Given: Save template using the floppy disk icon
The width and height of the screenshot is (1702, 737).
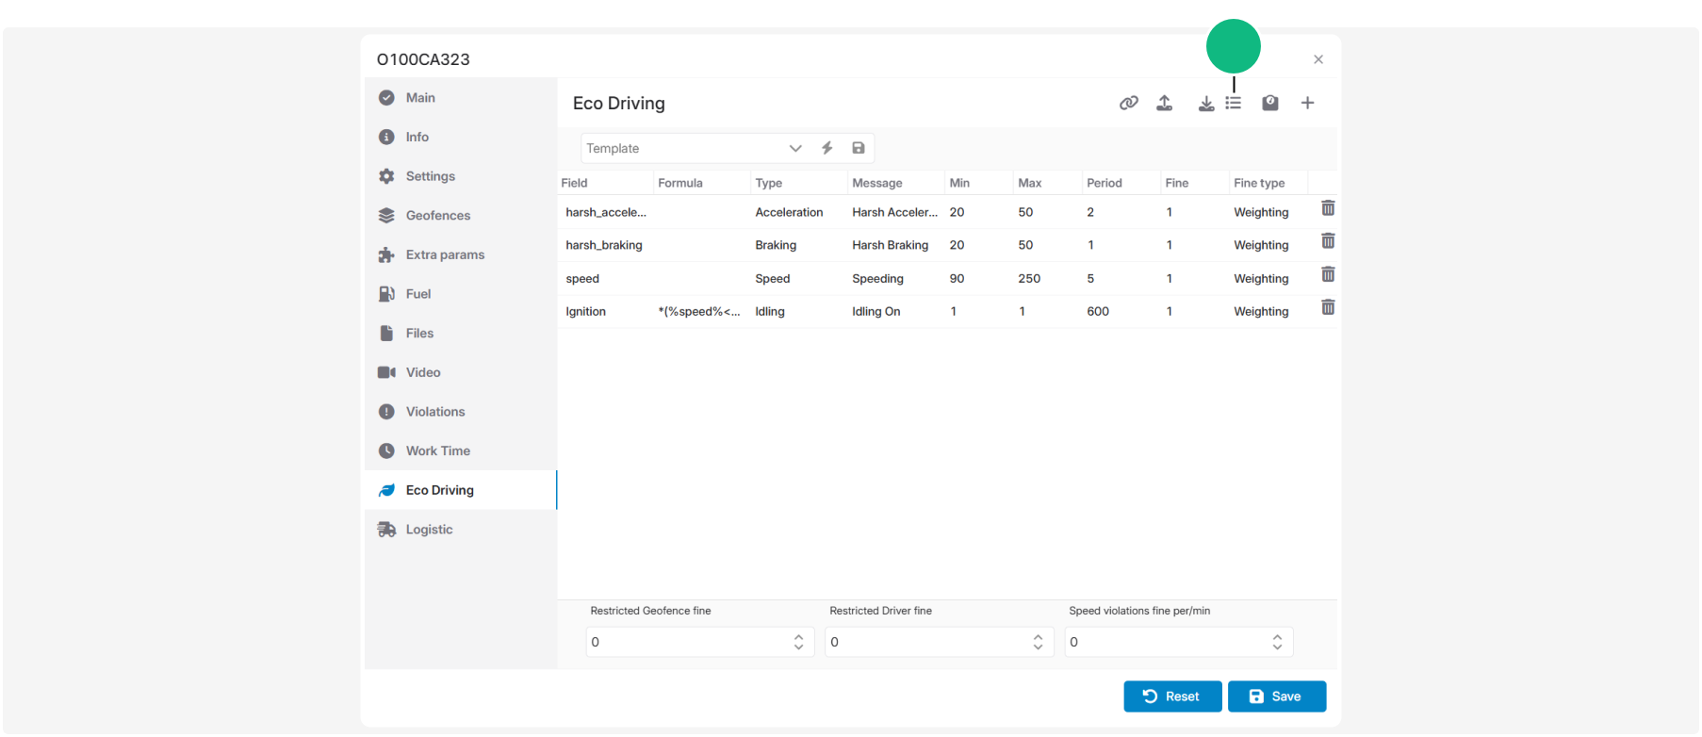Looking at the screenshot, I should (859, 148).
